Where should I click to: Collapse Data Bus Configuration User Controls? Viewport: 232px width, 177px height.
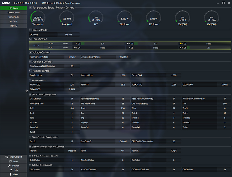click(30, 147)
